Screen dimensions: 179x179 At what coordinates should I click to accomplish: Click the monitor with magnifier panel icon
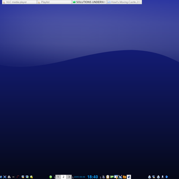[x=153, y=177]
